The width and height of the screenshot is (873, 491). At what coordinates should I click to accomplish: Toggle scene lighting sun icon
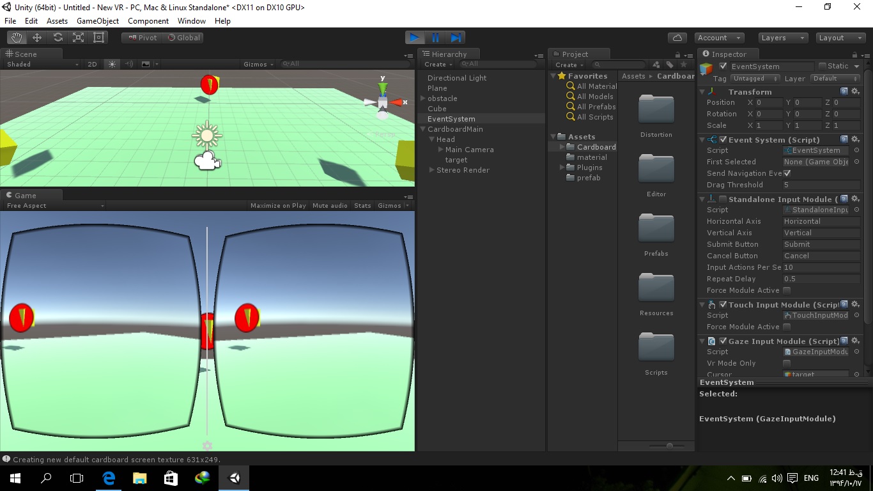112,64
